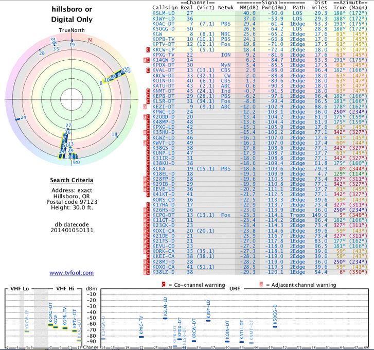Click the Search Criteria heading
Viewport: 374px width, 350px height.
[72, 180]
